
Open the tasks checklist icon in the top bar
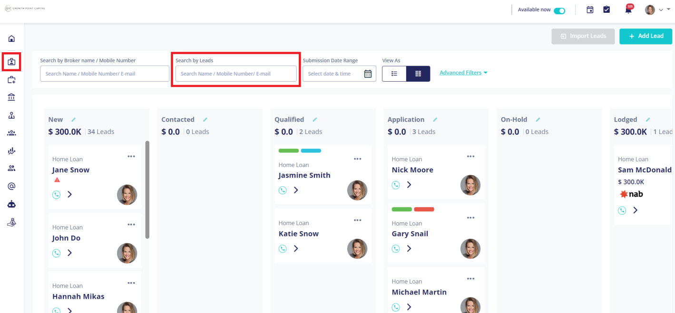607,9
